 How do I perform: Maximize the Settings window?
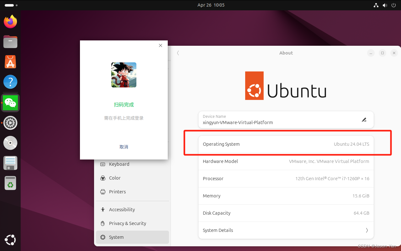coord(383,53)
